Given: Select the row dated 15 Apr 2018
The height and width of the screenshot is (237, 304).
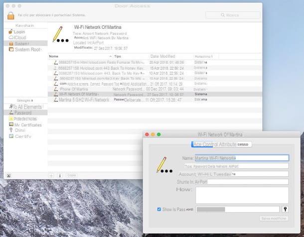Looking at the screenshot, I should click(155, 68).
